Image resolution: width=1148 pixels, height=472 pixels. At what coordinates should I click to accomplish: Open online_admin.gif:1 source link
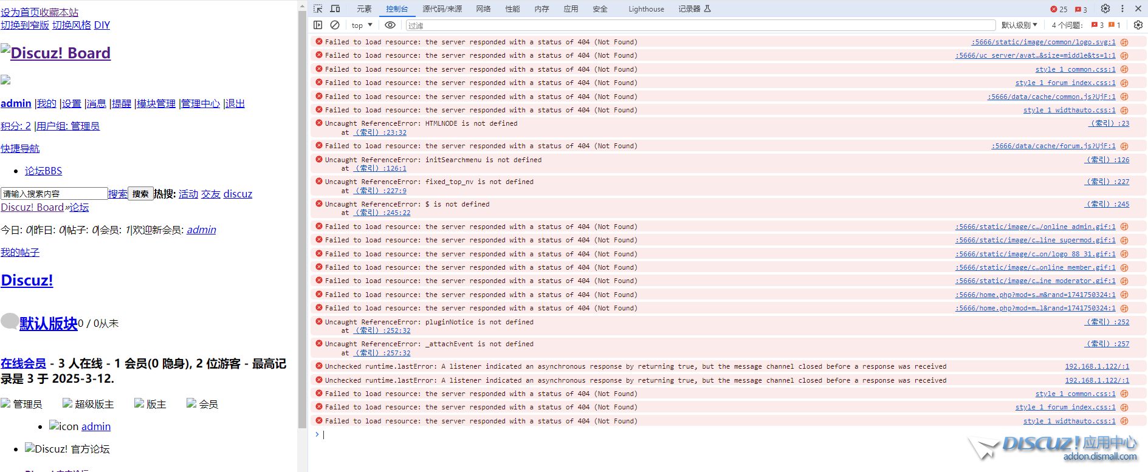click(1036, 227)
